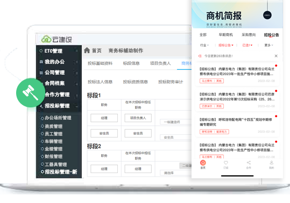Click the 二级建 grey button in 标段2
The height and width of the screenshot is (203, 290).
(x=186, y=166)
